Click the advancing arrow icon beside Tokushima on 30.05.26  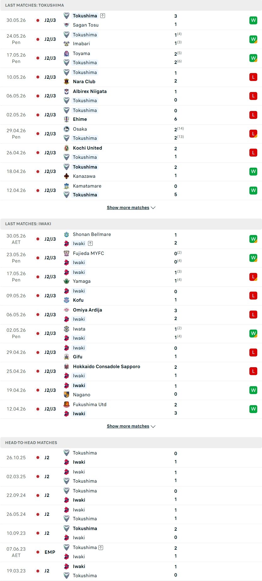pyautogui.click(x=102, y=16)
